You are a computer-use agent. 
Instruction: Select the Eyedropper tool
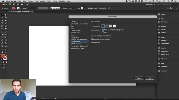[x=2, y=43]
